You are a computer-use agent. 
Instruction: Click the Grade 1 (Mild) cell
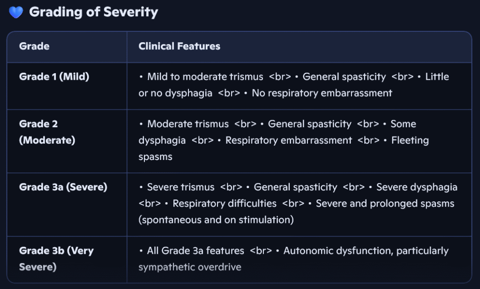[x=54, y=77]
